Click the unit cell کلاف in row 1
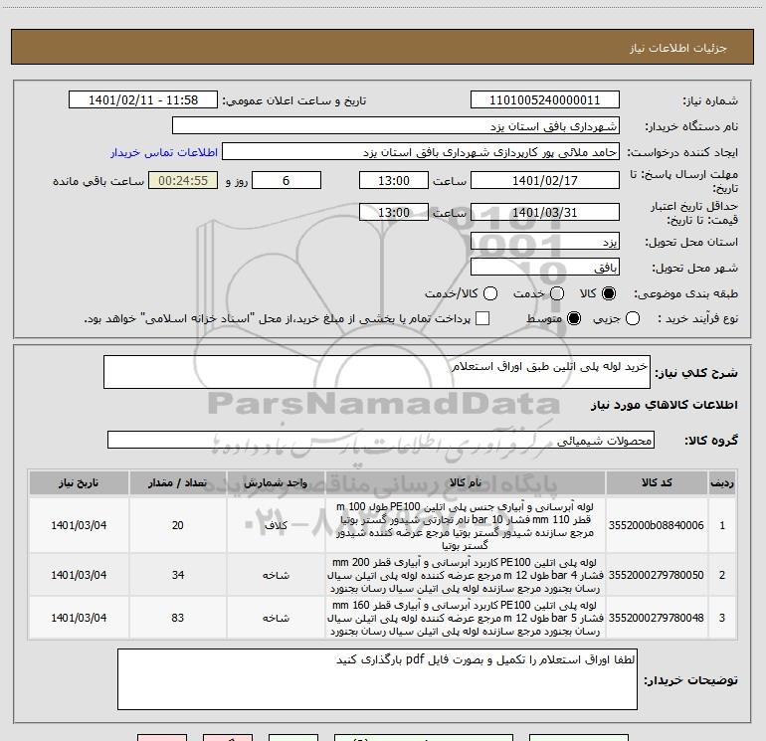 coord(276,525)
